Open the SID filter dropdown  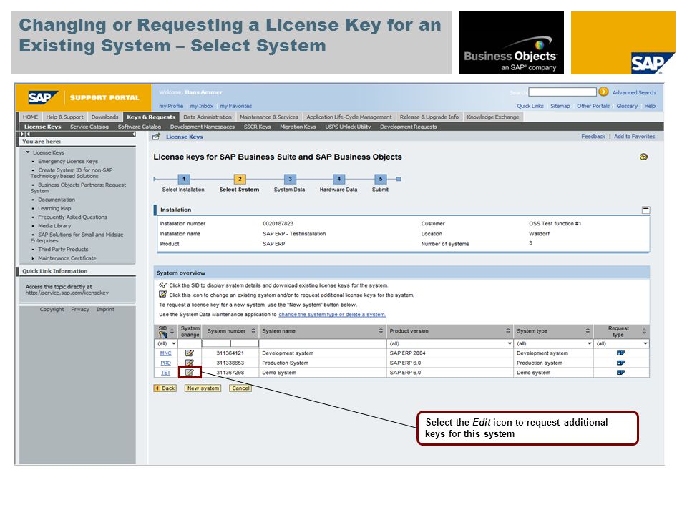coord(174,343)
